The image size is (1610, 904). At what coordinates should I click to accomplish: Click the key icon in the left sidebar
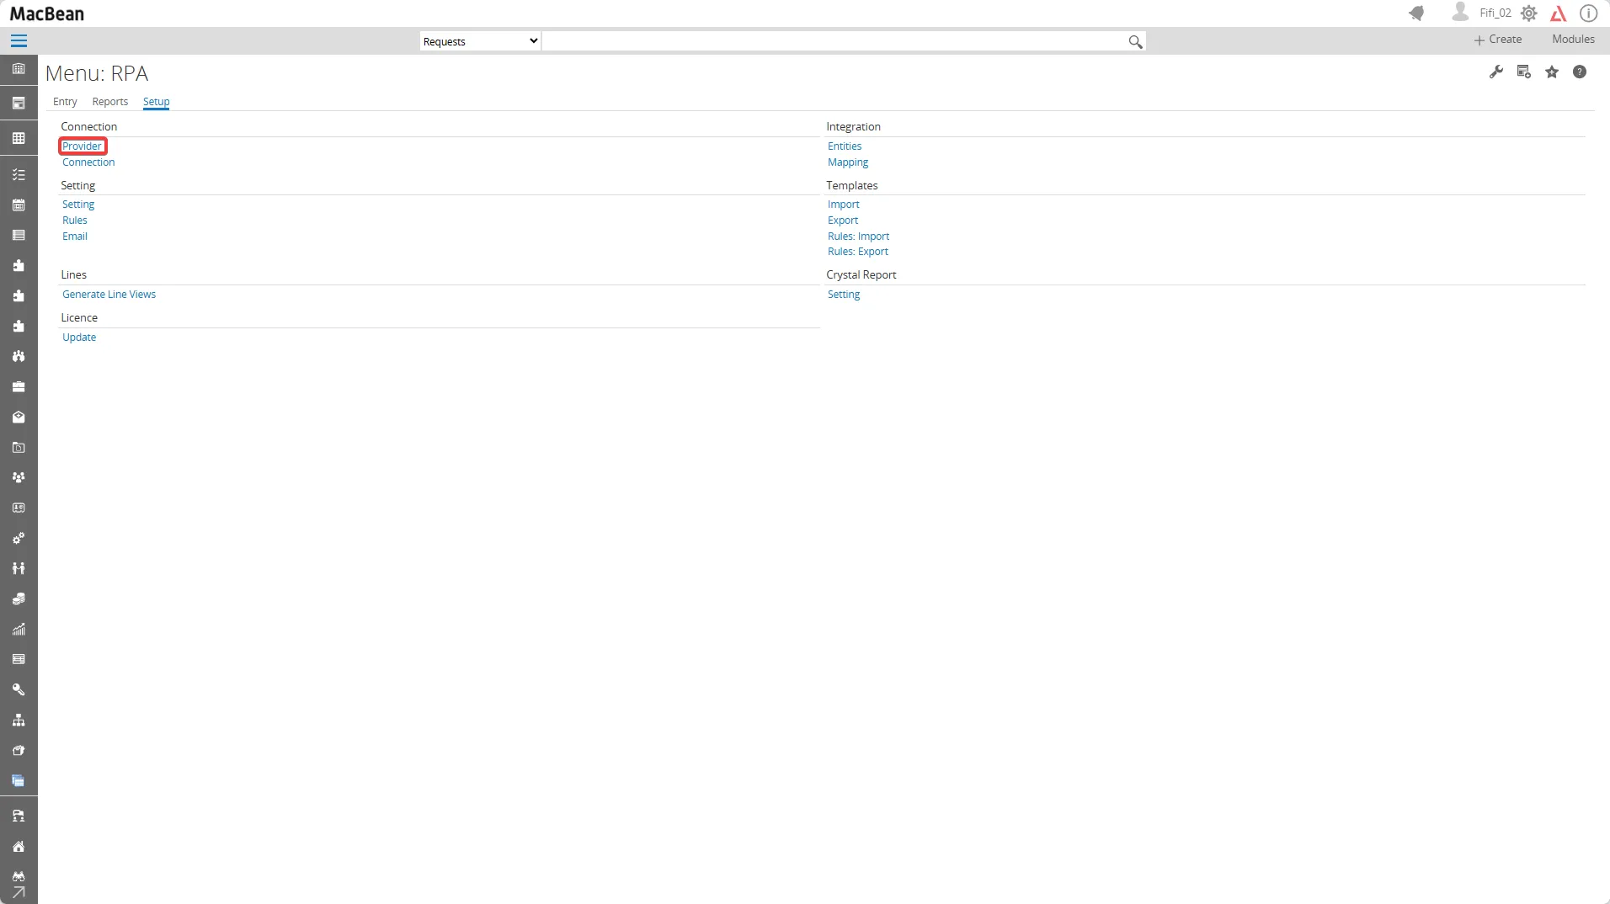(19, 689)
